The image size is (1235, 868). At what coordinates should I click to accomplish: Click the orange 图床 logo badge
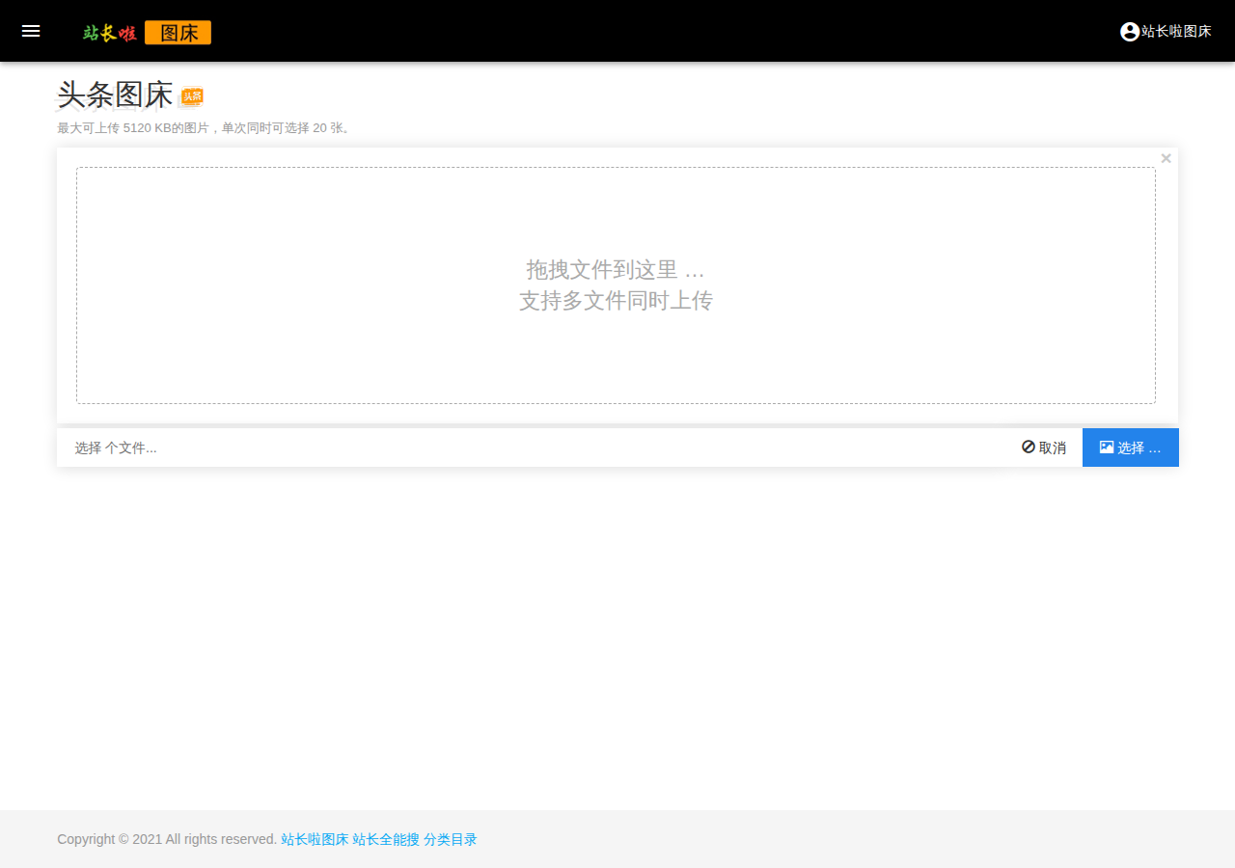pos(178,33)
